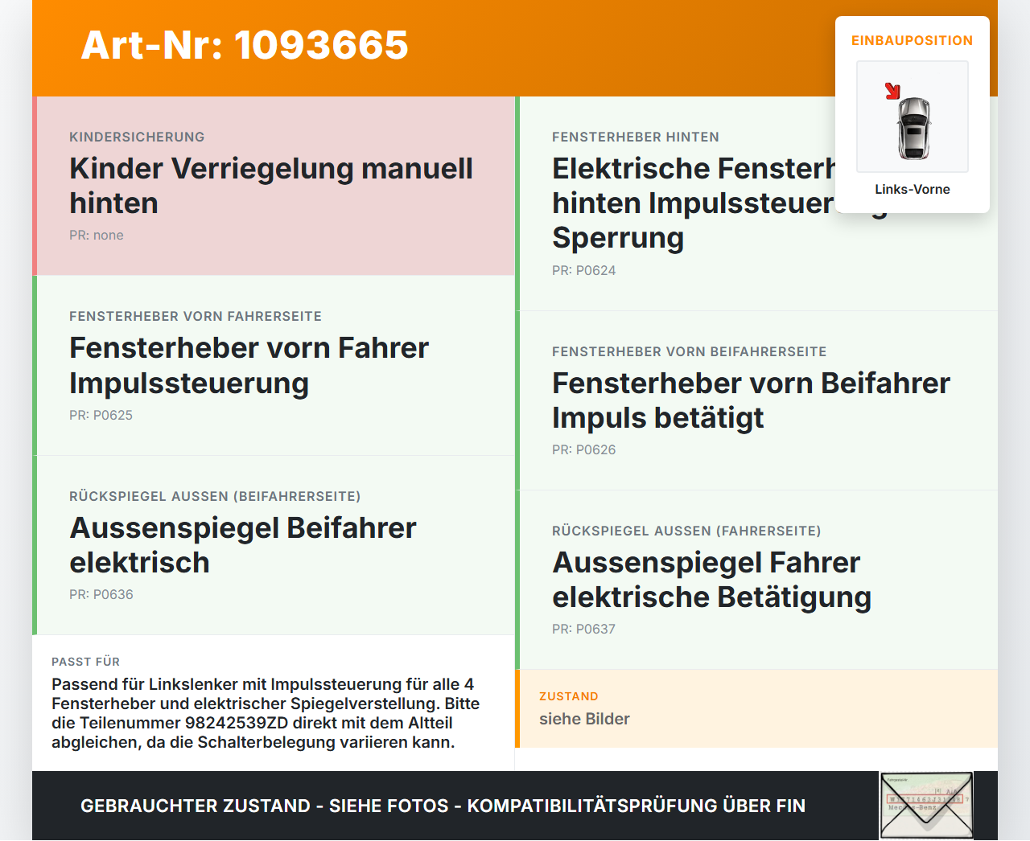Viewport: 1030px width, 841px height.
Task: Click PR: P0636 code
Action: tap(101, 594)
